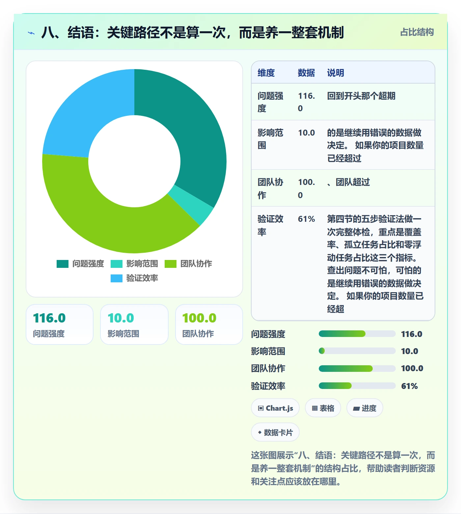Click the 116.0 value beside the progress bar

[412, 334]
